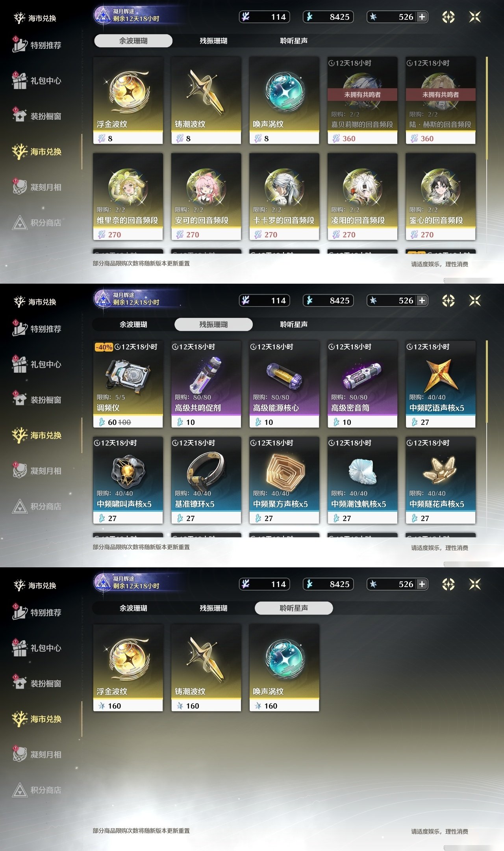
Task: Select the locked 嘉贝莉娜的回音频段 card
Action: pyautogui.click(x=362, y=100)
